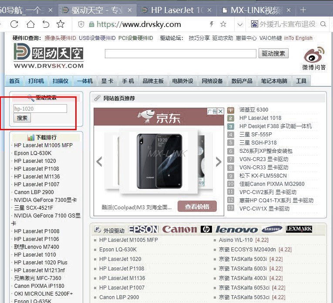Open Aisino WL-110 [4.22] link
The image size is (333, 303).
coord(244,240)
